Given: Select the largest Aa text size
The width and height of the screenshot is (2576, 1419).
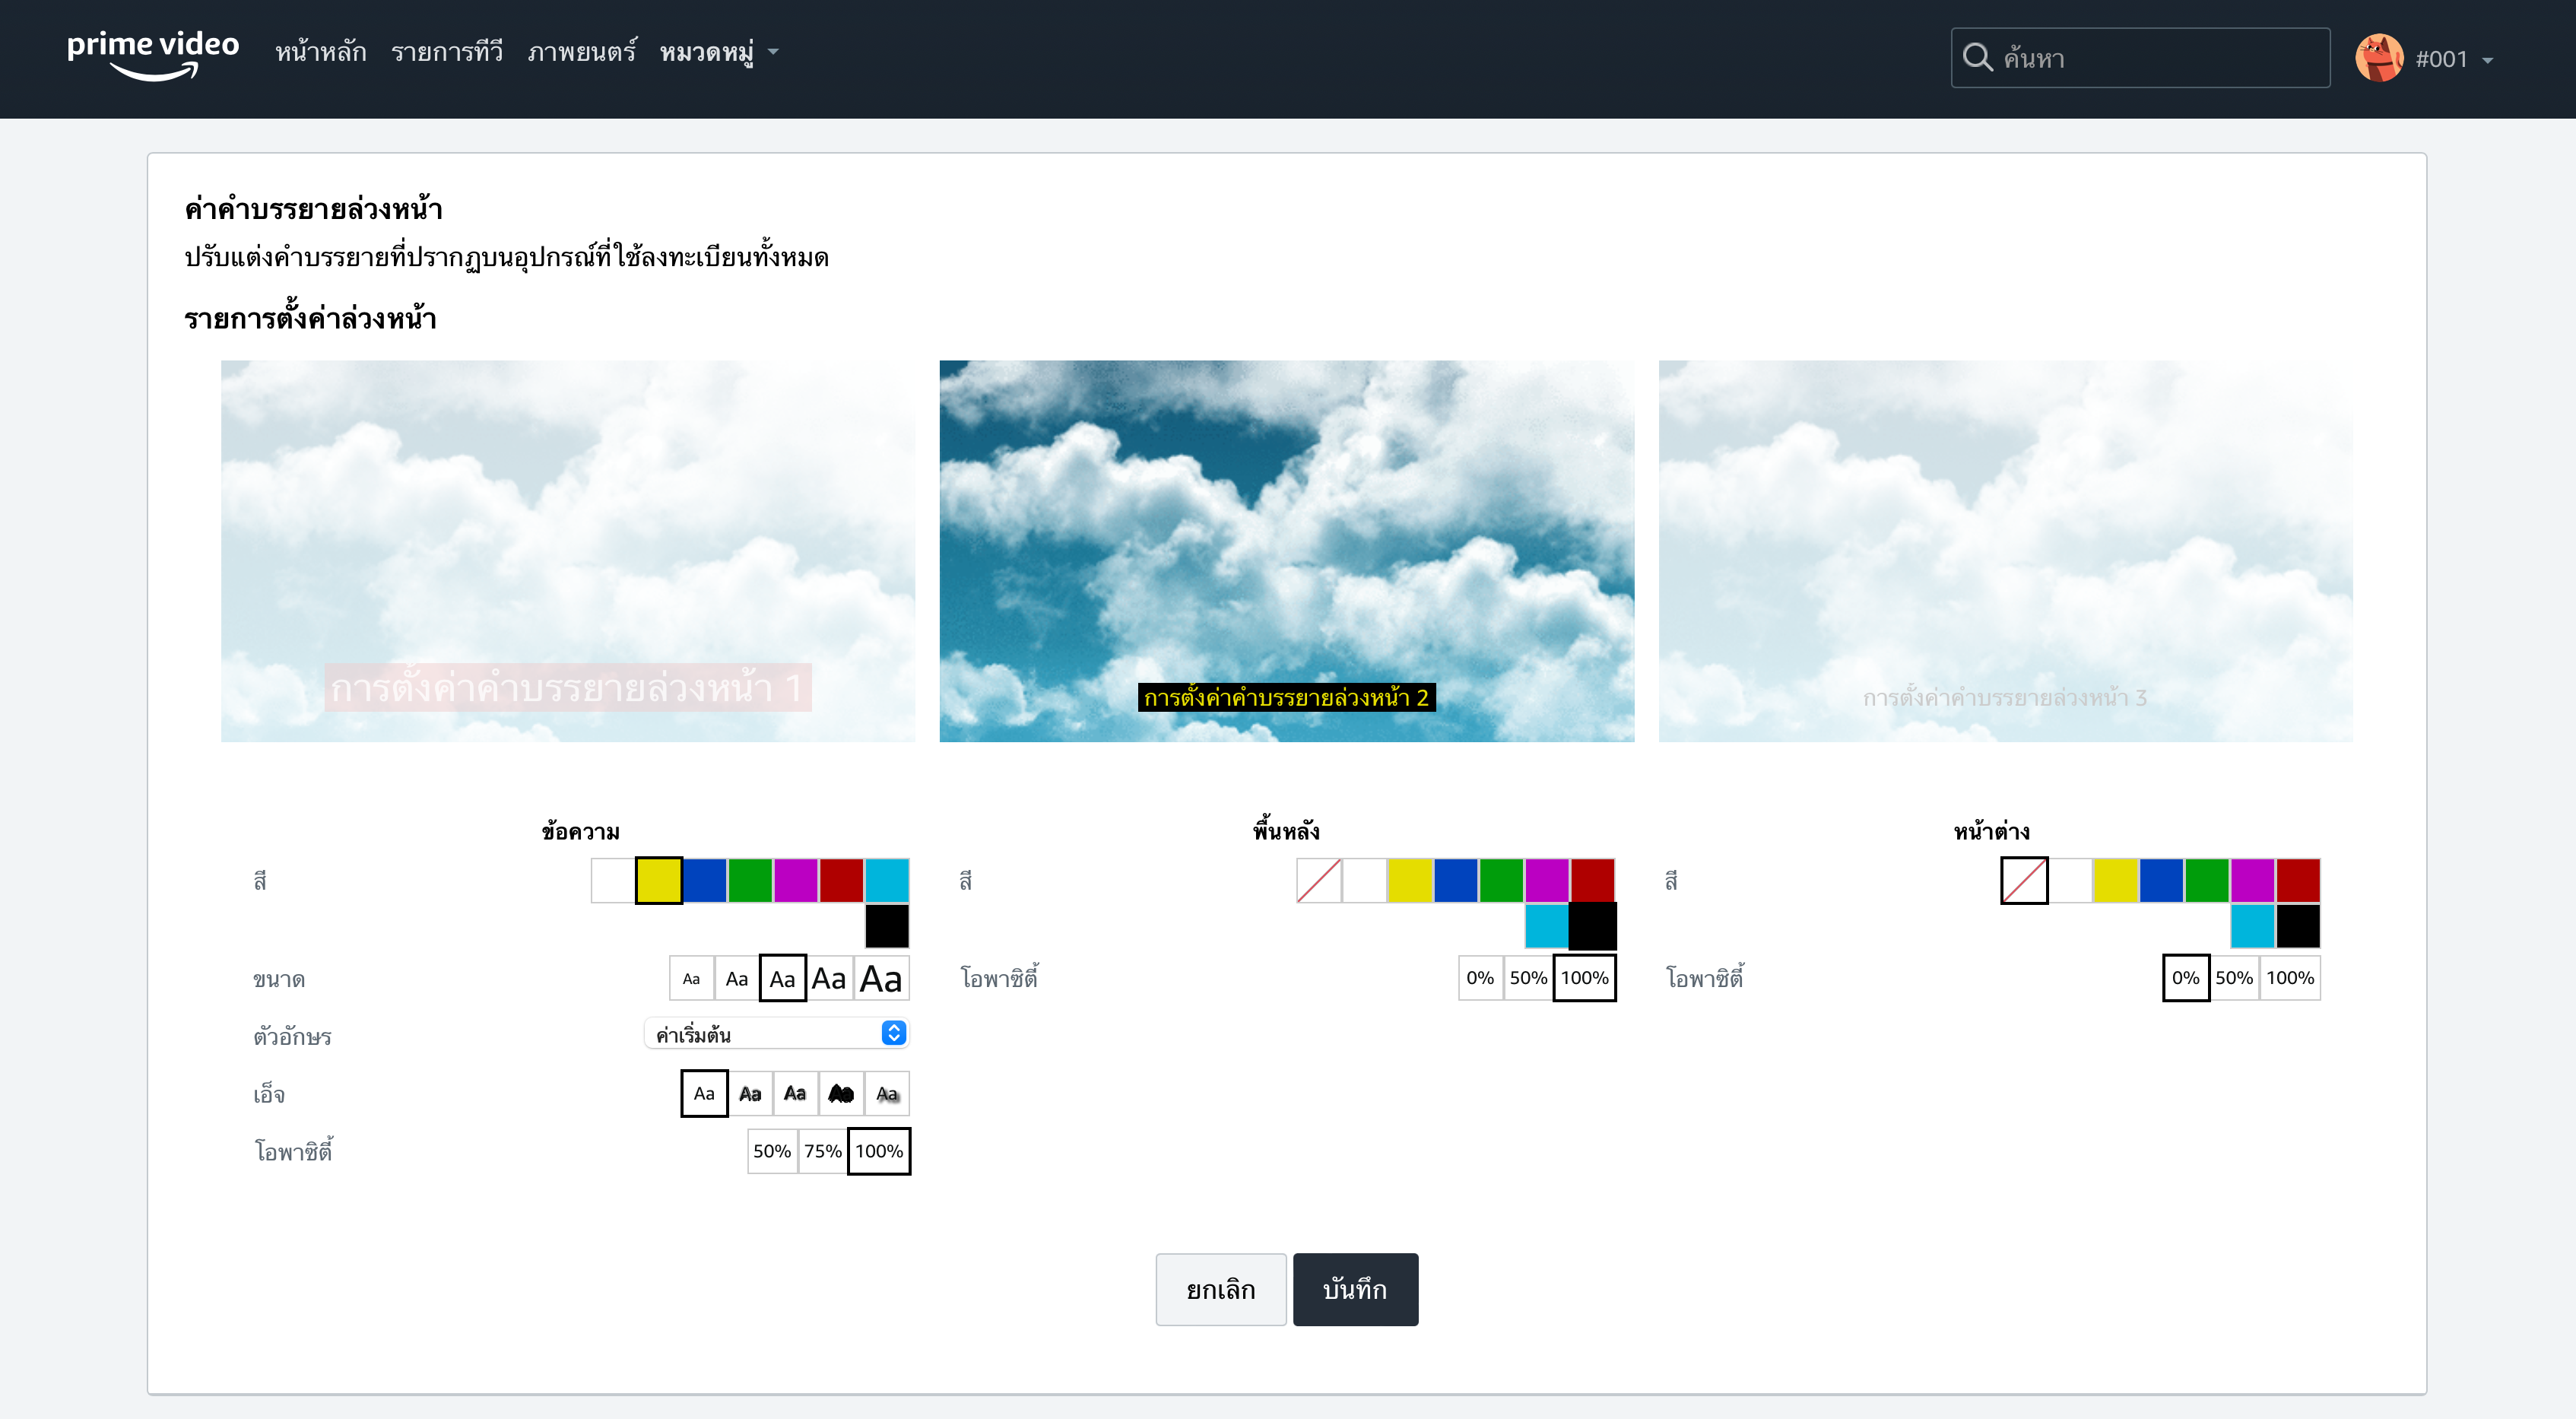Looking at the screenshot, I should click(881, 978).
